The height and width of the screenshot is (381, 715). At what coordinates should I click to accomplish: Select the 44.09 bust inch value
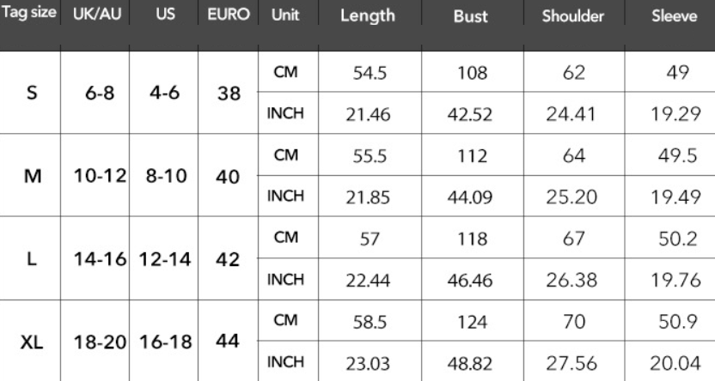tap(468, 197)
